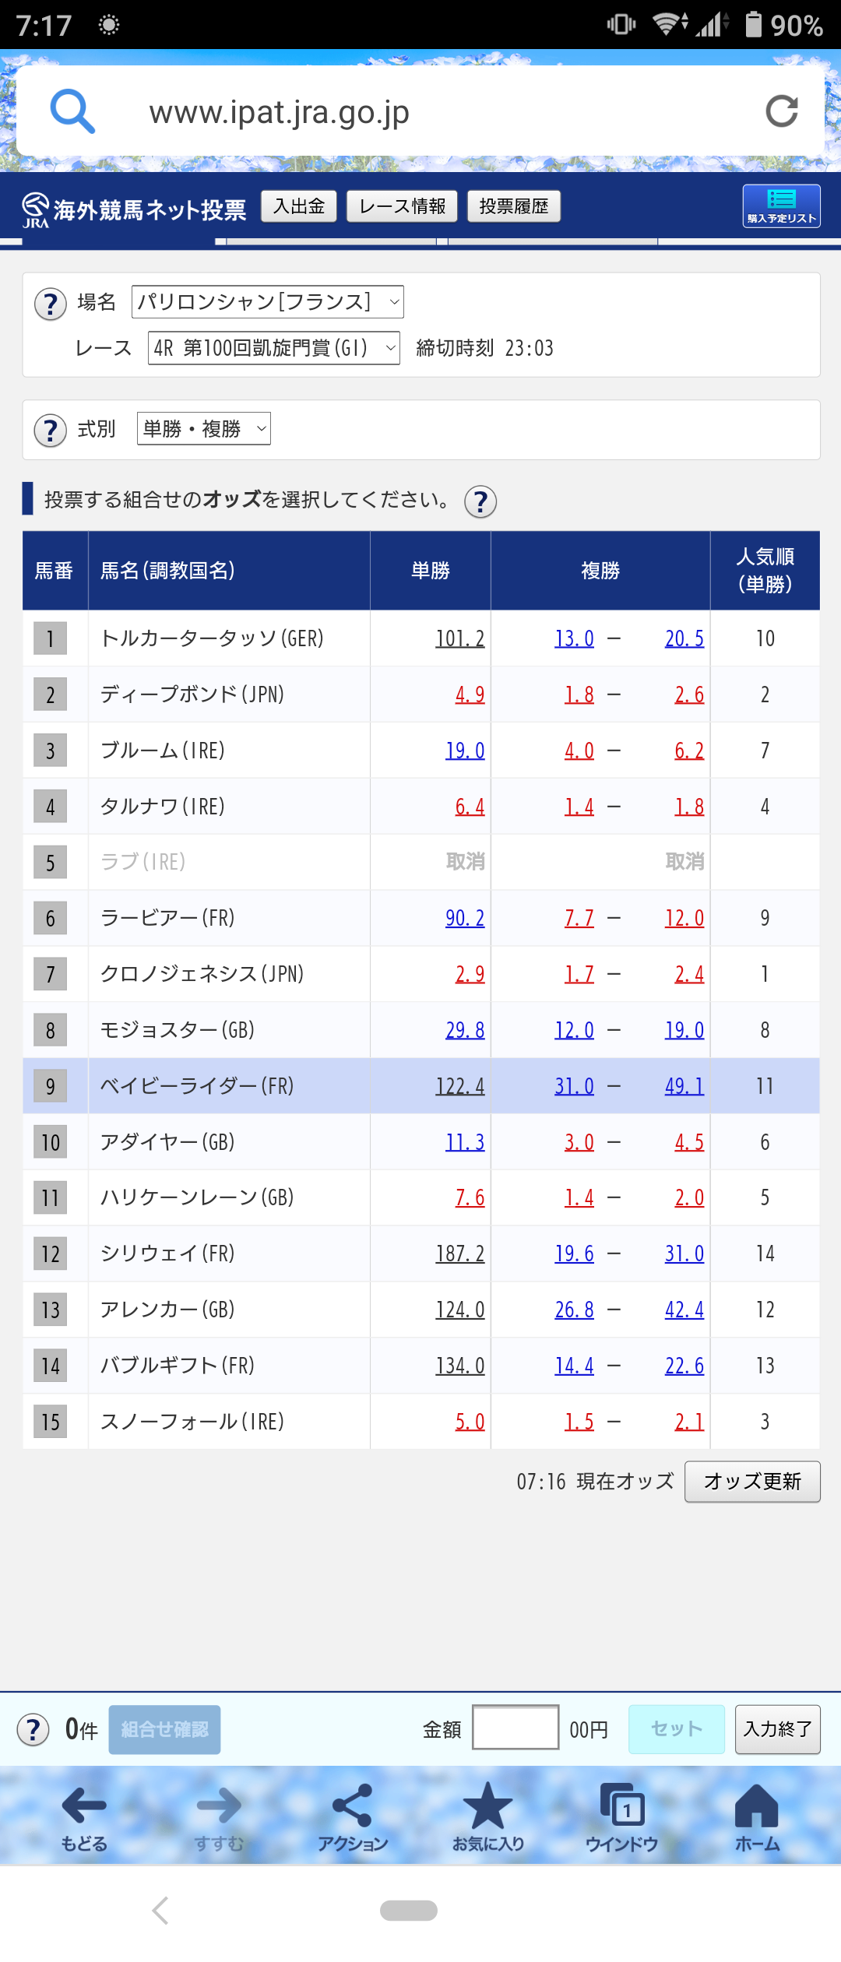This screenshot has height=1962, width=841.
Task: Tap the もどる back arrow
Action: coord(84,1817)
